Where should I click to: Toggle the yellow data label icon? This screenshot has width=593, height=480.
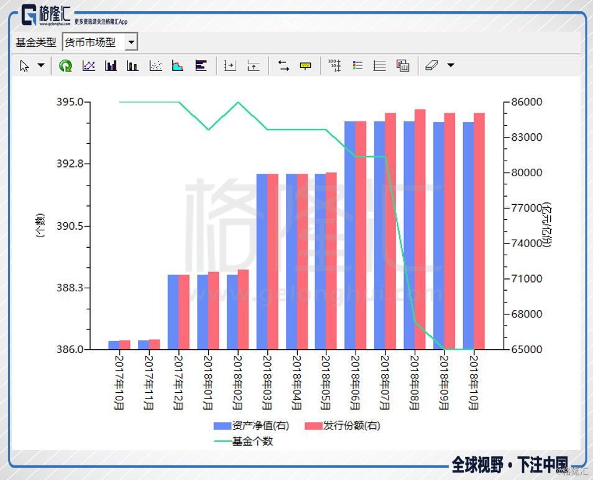coord(305,65)
